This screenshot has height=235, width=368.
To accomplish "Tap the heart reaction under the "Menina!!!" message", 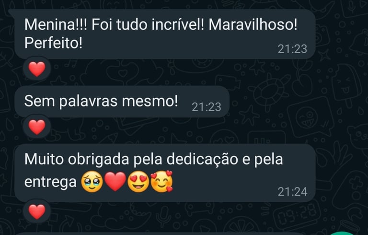I will 37,69.
